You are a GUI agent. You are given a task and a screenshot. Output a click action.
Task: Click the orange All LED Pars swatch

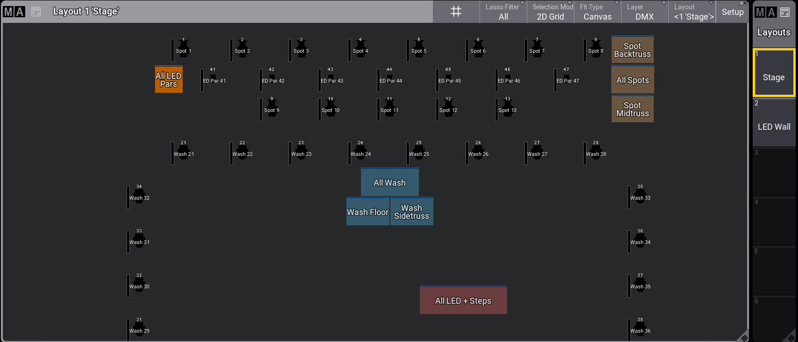coord(169,79)
